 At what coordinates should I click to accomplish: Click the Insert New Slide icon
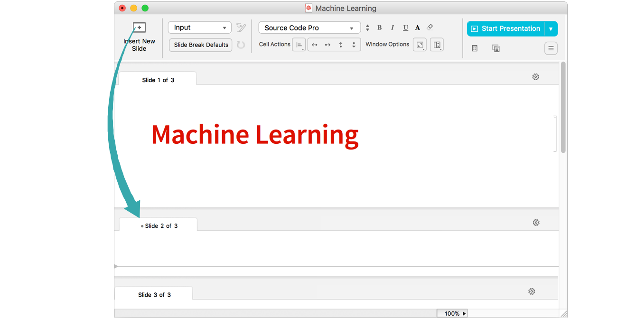(x=139, y=28)
